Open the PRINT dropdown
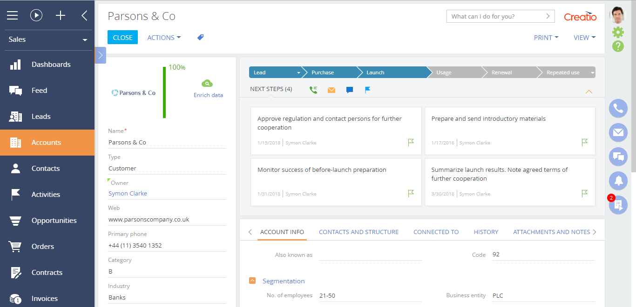The width and height of the screenshot is (636, 307). (546, 38)
